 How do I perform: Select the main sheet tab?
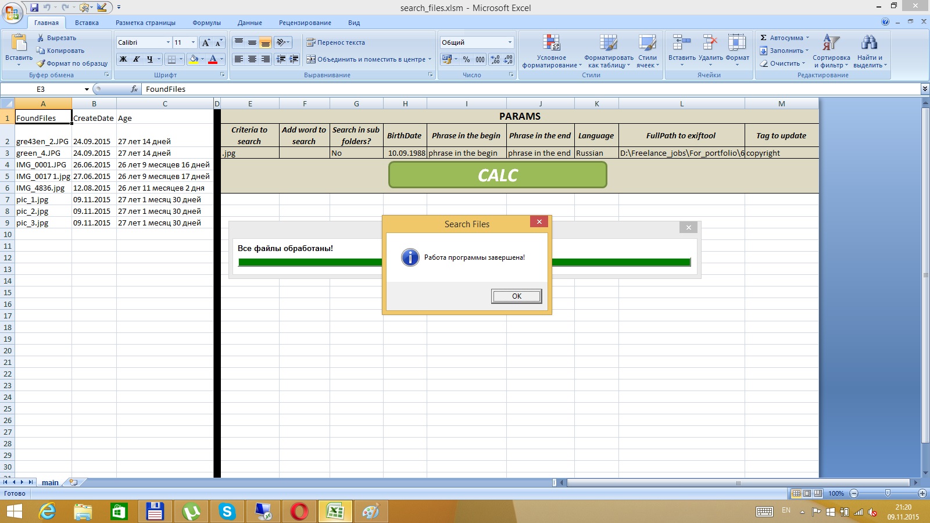[x=50, y=482]
